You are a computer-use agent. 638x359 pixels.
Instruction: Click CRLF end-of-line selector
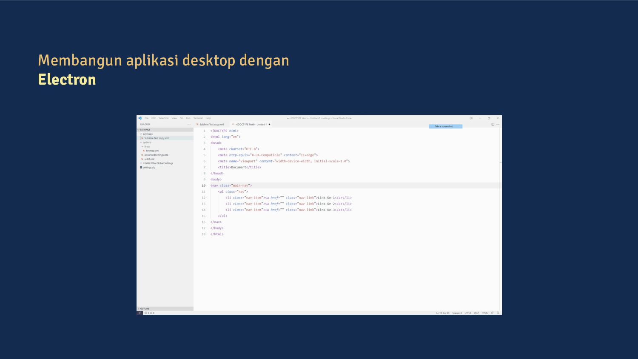[x=476, y=313]
